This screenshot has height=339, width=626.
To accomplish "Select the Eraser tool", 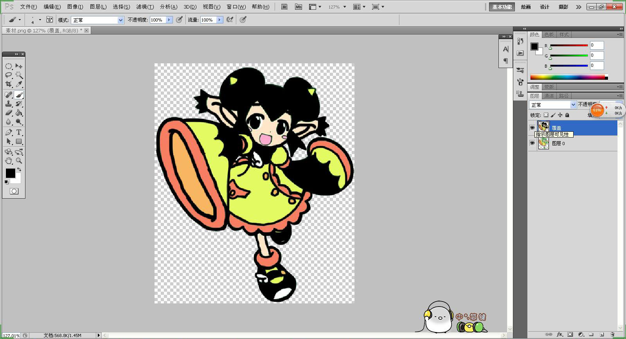I will (9, 113).
